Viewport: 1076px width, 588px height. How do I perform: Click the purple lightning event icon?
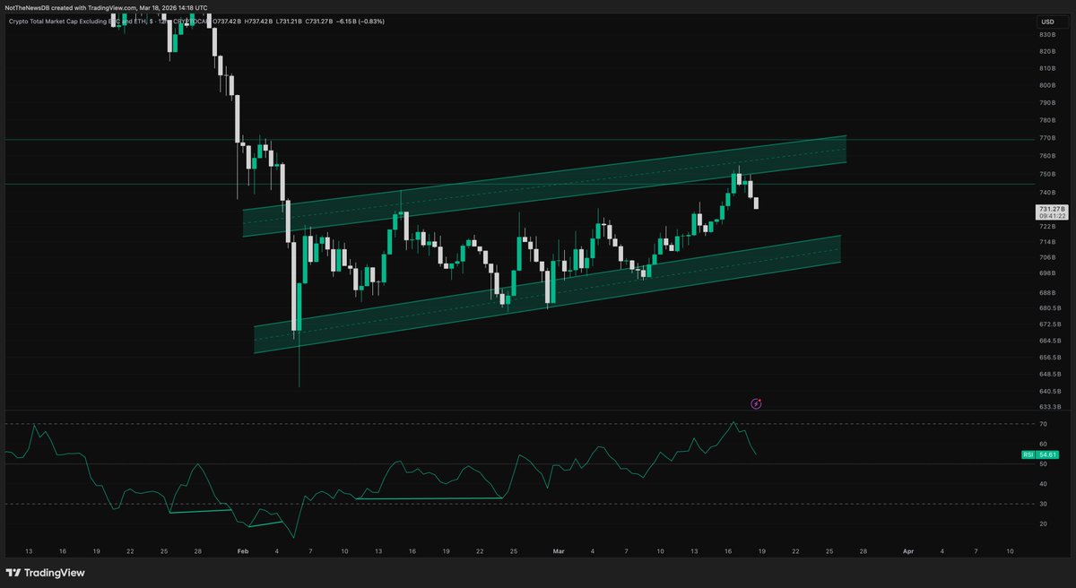pyautogui.click(x=756, y=404)
